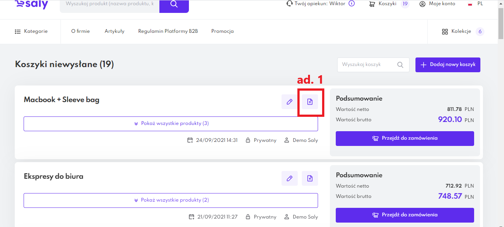Click the info icon next to Wiktor

point(352,4)
